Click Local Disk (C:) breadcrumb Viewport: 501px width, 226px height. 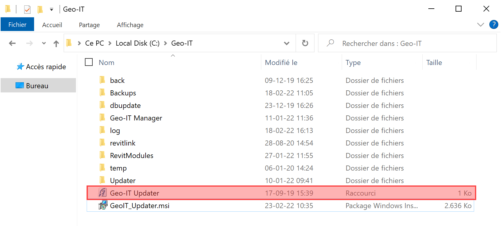point(138,43)
